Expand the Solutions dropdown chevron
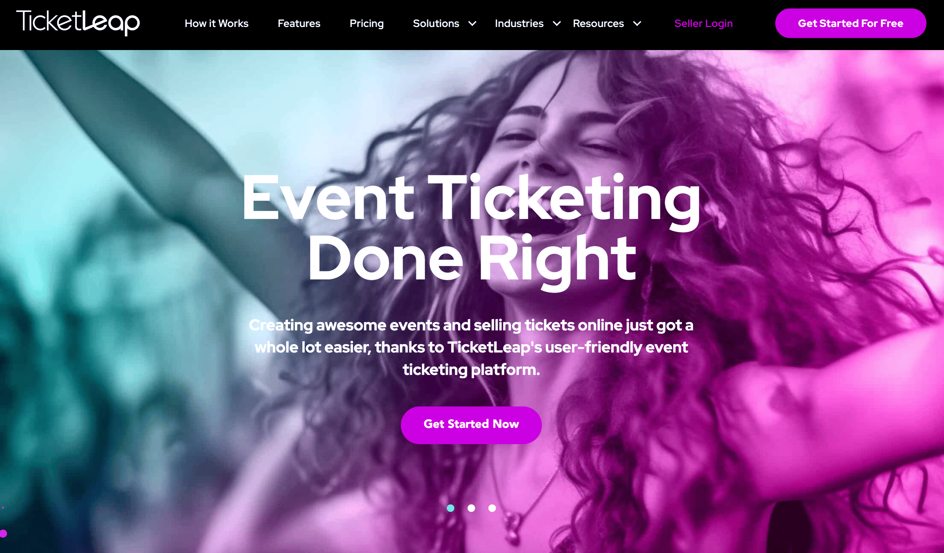 pyautogui.click(x=472, y=24)
